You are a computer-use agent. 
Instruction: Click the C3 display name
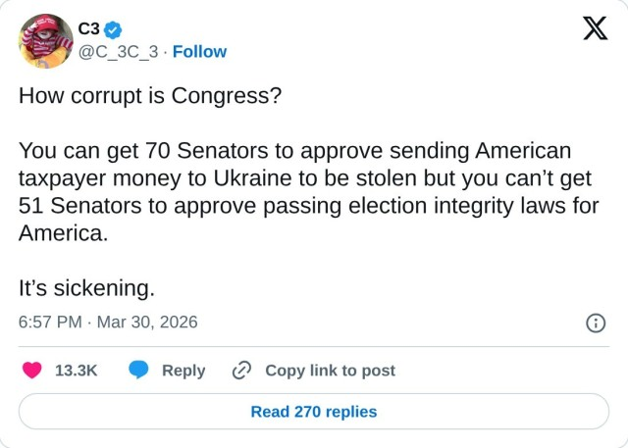click(x=88, y=30)
